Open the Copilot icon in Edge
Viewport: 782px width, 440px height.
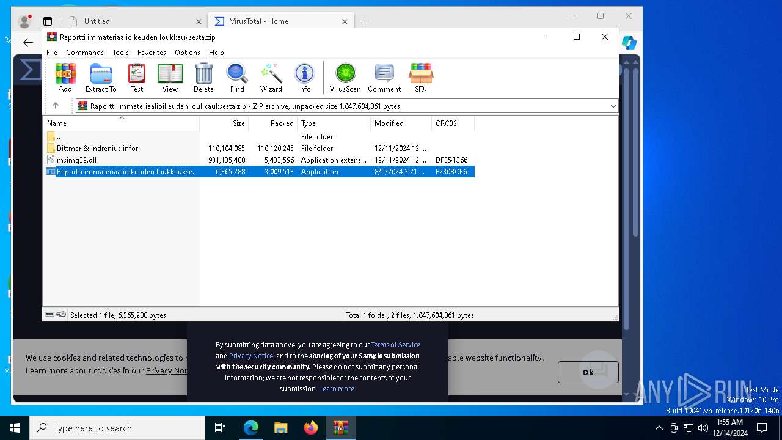pyautogui.click(x=629, y=43)
